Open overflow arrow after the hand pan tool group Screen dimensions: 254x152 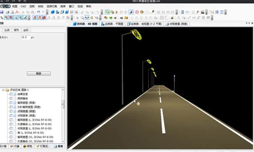(100, 18)
